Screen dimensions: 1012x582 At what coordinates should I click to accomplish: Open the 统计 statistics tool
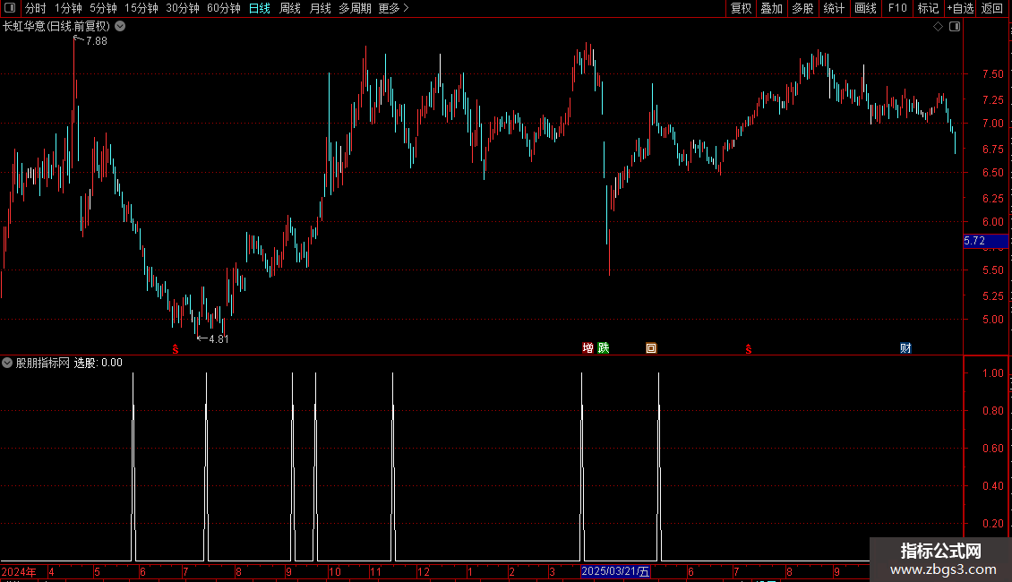834,8
